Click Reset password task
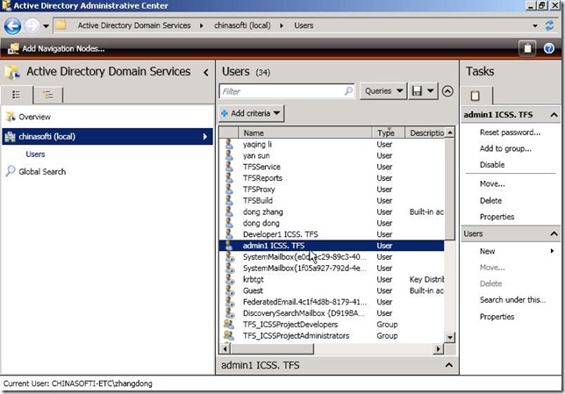 coord(510,133)
